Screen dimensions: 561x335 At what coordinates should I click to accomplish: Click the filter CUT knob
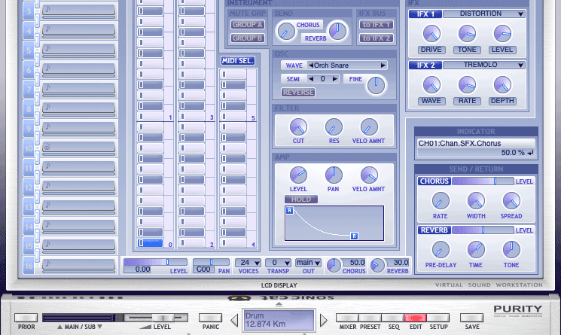[x=298, y=126]
